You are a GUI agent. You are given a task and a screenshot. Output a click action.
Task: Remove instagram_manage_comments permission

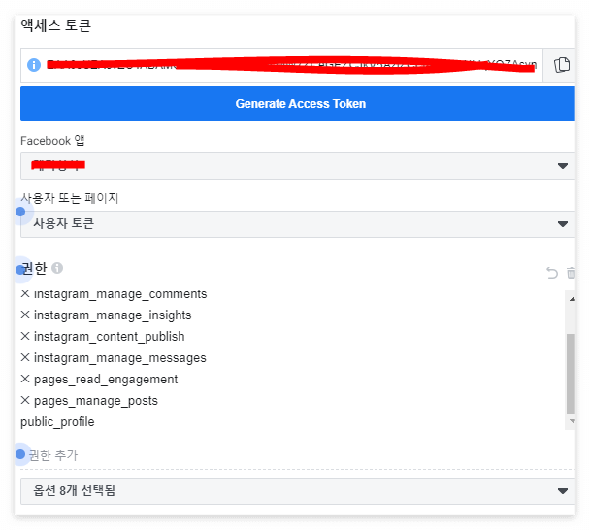coord(25,293)
